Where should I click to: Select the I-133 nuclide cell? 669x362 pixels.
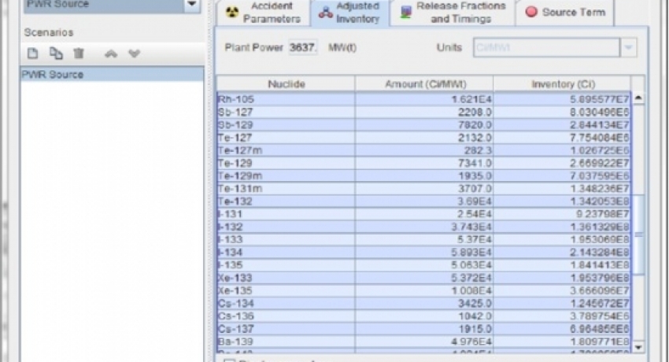[x=286, y=239]
